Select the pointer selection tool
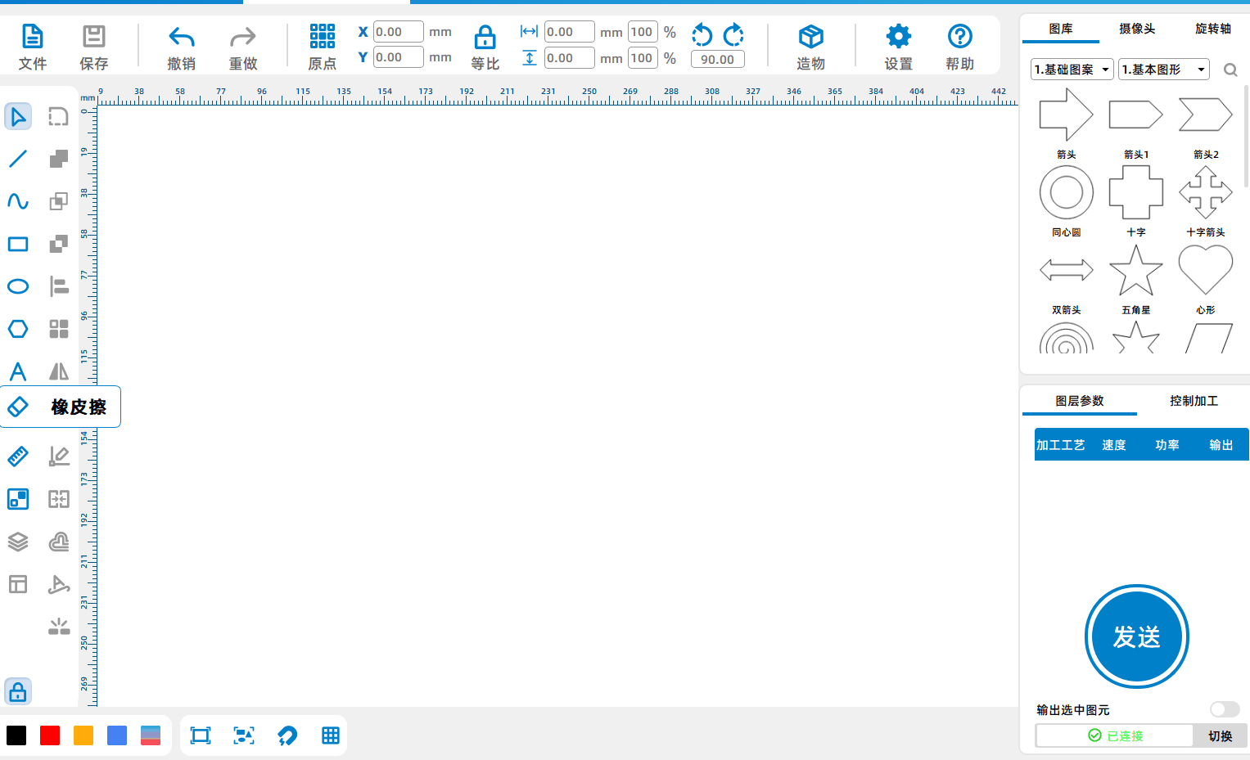This screenshot has width=1250, height=760. (x=18, y=116)
